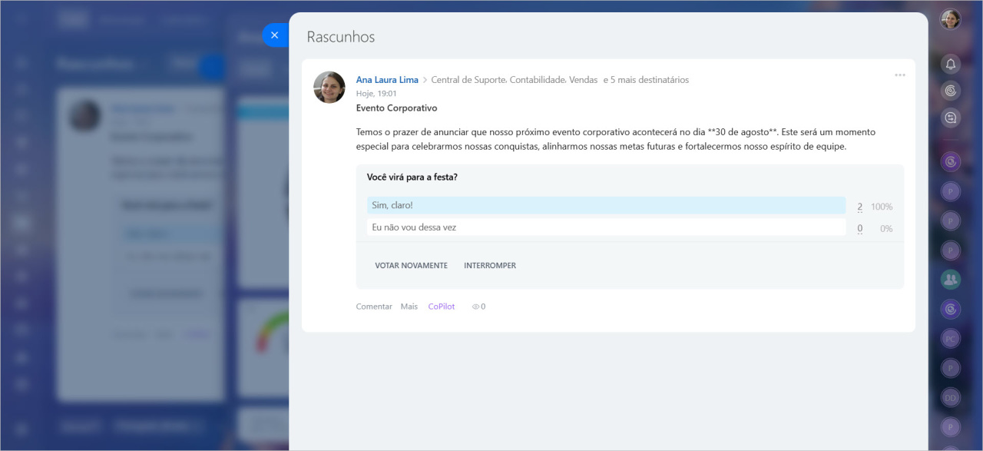Open user profile avatar at top right
This screenshot has height=451, width=983.
point(951,19)
